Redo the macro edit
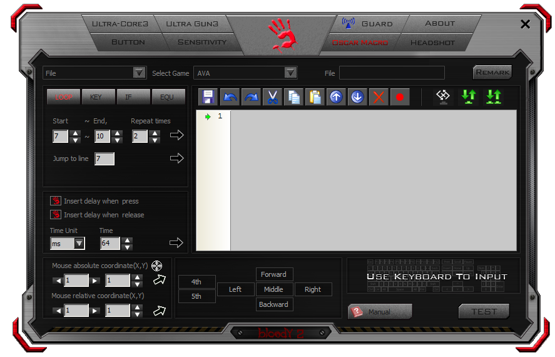The width and height of the screenshot is (555, 357). pos(252,97)
